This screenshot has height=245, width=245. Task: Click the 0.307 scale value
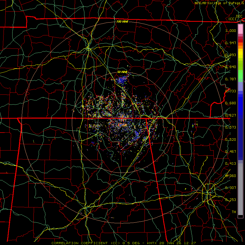coord(231,188)
